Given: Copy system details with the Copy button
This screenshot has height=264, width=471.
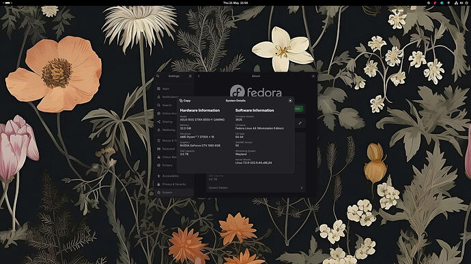Looking at the screenshot, I should point(185,101).
